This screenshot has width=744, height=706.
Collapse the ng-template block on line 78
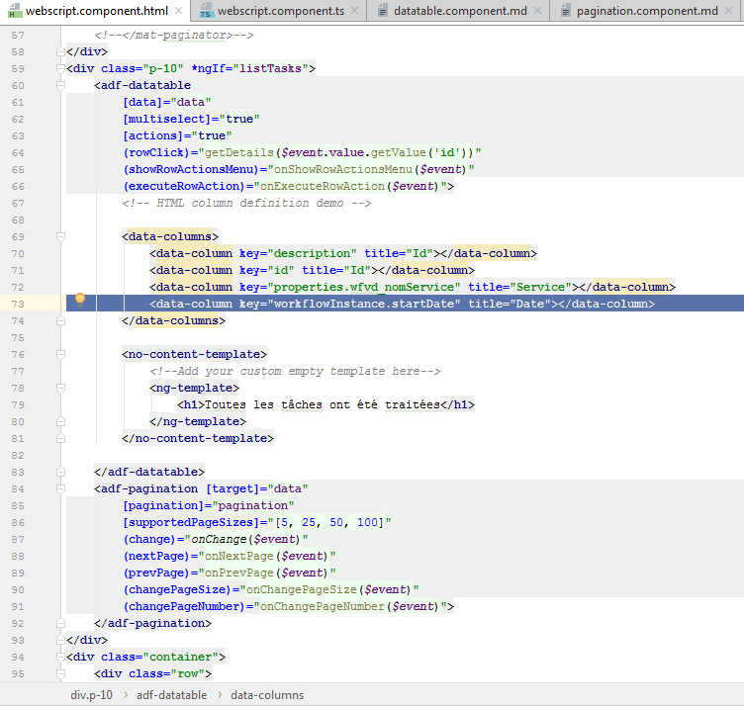[x=60, y=388]
